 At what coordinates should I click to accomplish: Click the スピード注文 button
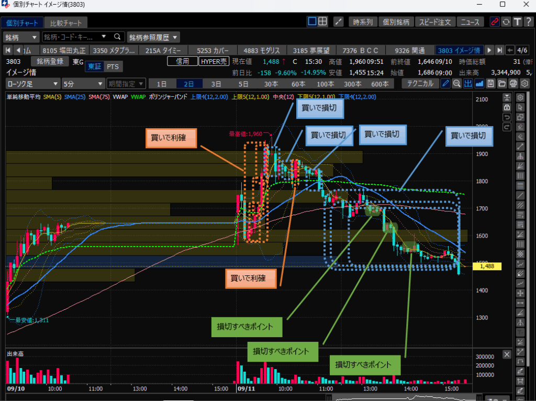[x=434, y=22]
